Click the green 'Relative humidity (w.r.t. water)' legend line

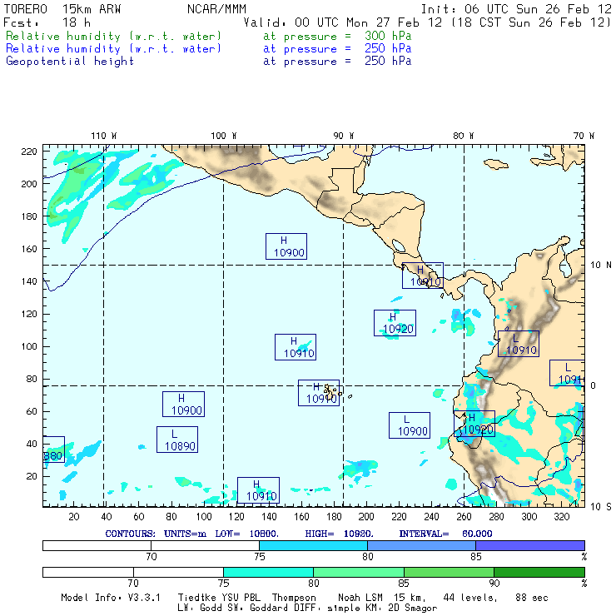(x=113, y=36)
